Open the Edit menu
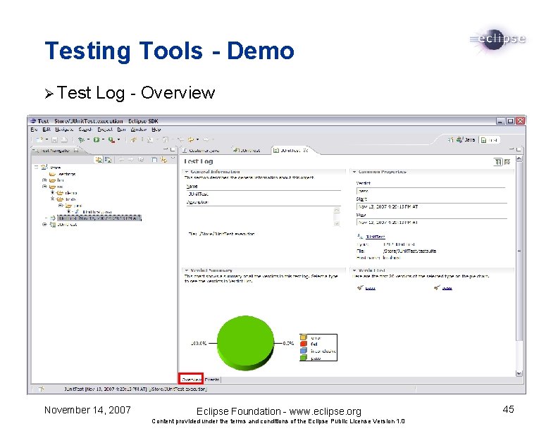 46,130
